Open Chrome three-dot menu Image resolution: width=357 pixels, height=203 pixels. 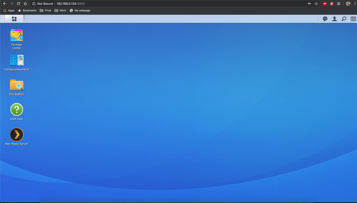[355, 4]
